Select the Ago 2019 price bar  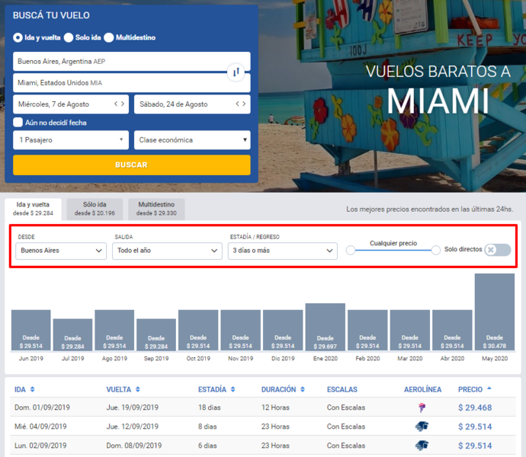114,330
